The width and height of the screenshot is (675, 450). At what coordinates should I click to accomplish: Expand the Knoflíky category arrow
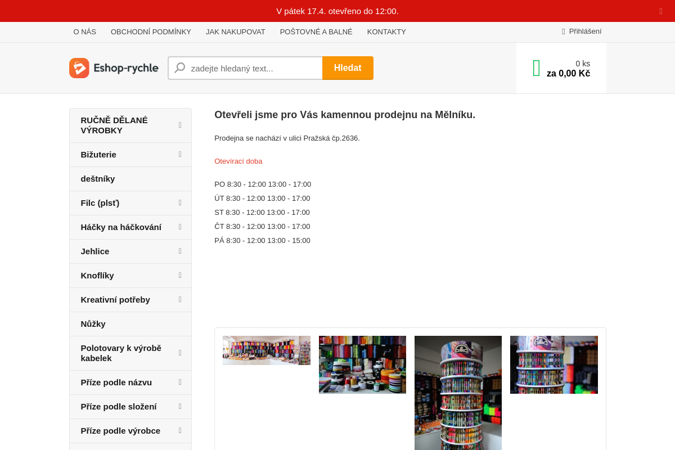[180, 275]
